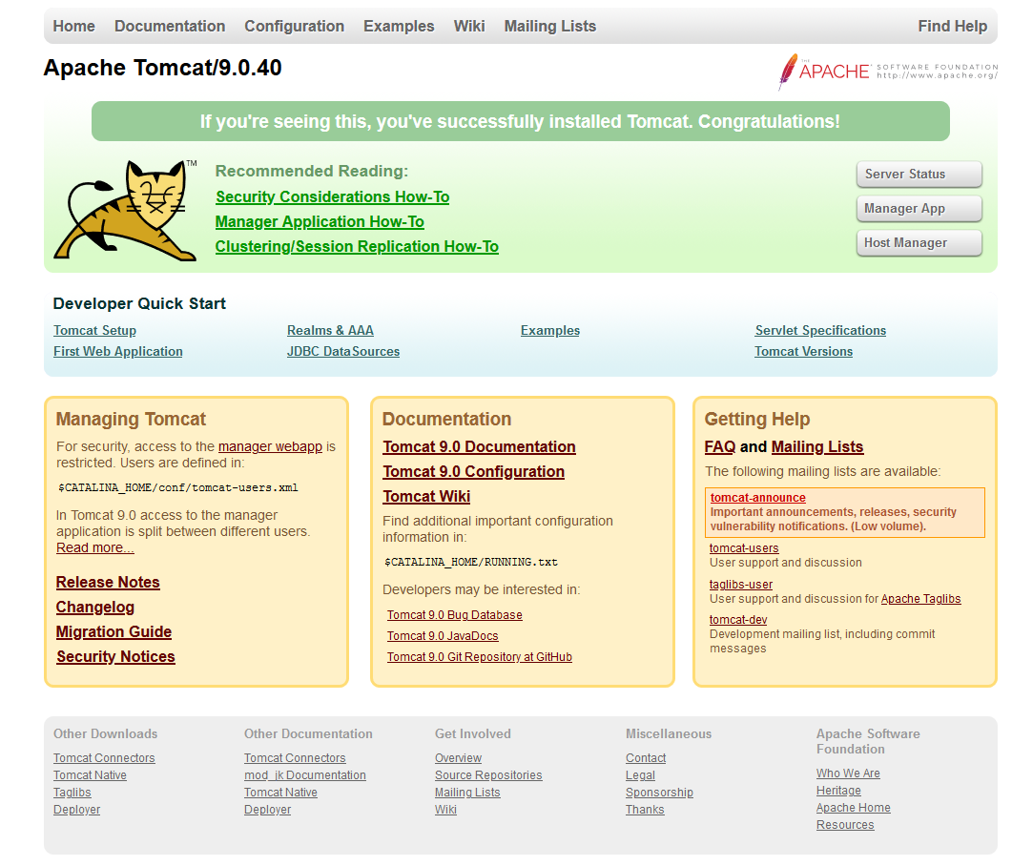Open Source Repositories link
This screenshot has height=866, width=1012.
click(488, 775)
